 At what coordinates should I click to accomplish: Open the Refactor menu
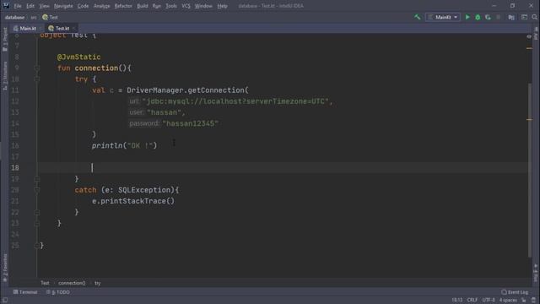coord(123,6)
